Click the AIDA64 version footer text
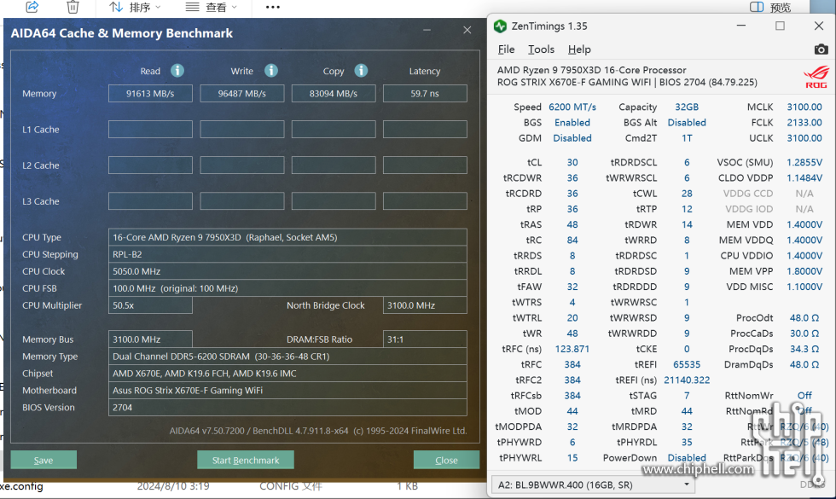This screenshot has width=836, height=499. tap(318, 431)
